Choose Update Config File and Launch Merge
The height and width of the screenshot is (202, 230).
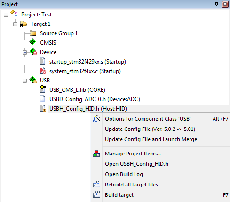[160, 139]
